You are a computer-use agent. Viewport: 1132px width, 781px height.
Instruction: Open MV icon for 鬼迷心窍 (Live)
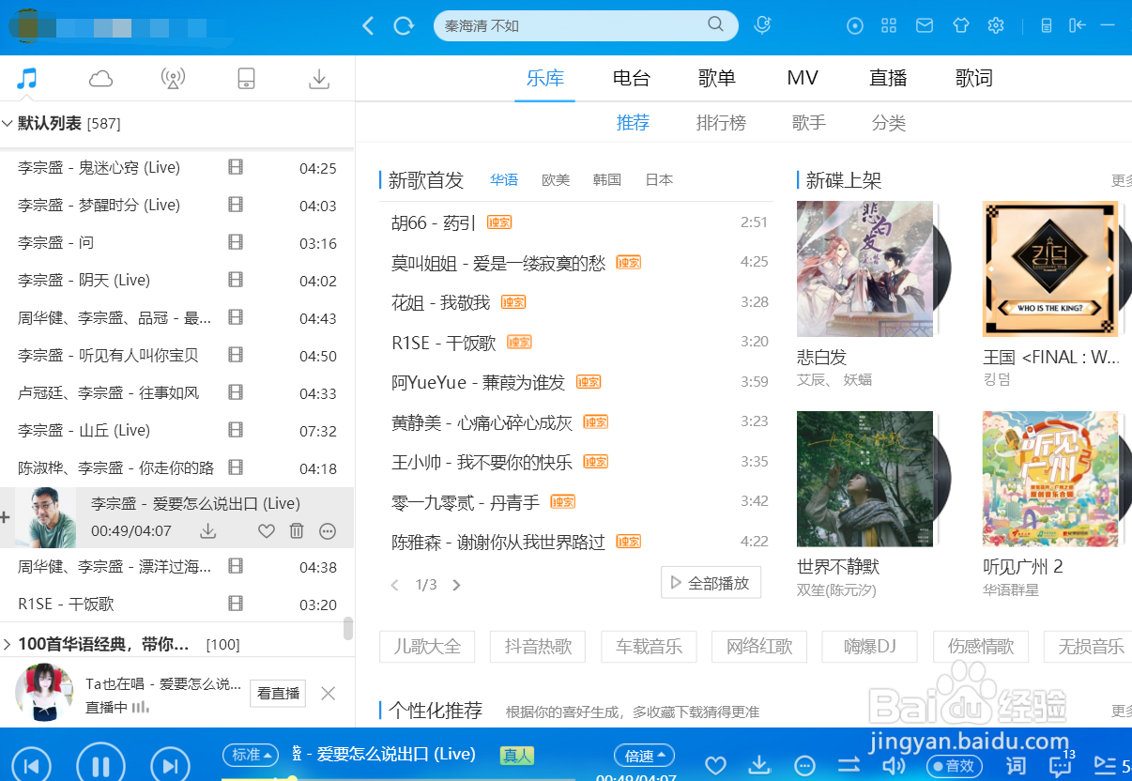click(x=236, y=167)
